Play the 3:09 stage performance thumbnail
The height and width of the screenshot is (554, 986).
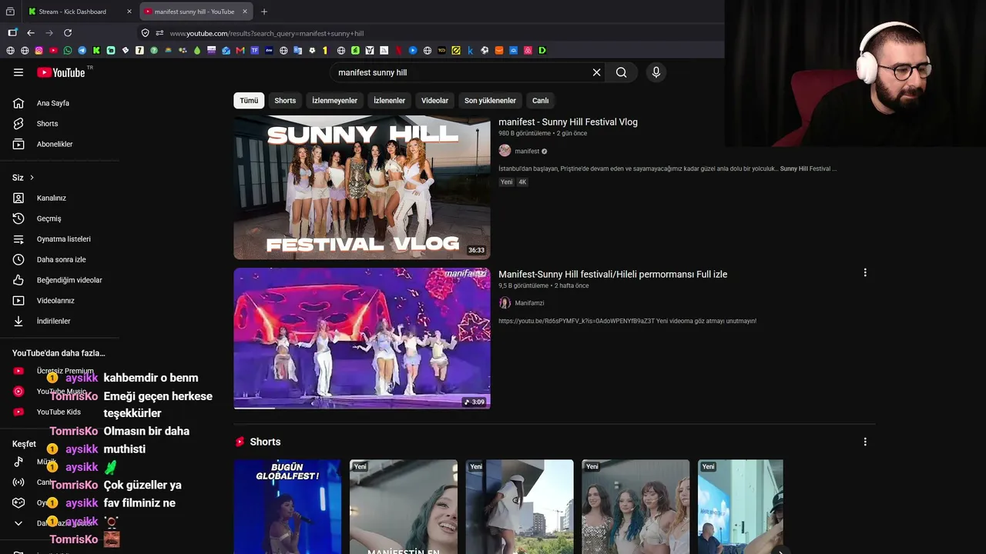pyautogui.click(x=362, y=339)
